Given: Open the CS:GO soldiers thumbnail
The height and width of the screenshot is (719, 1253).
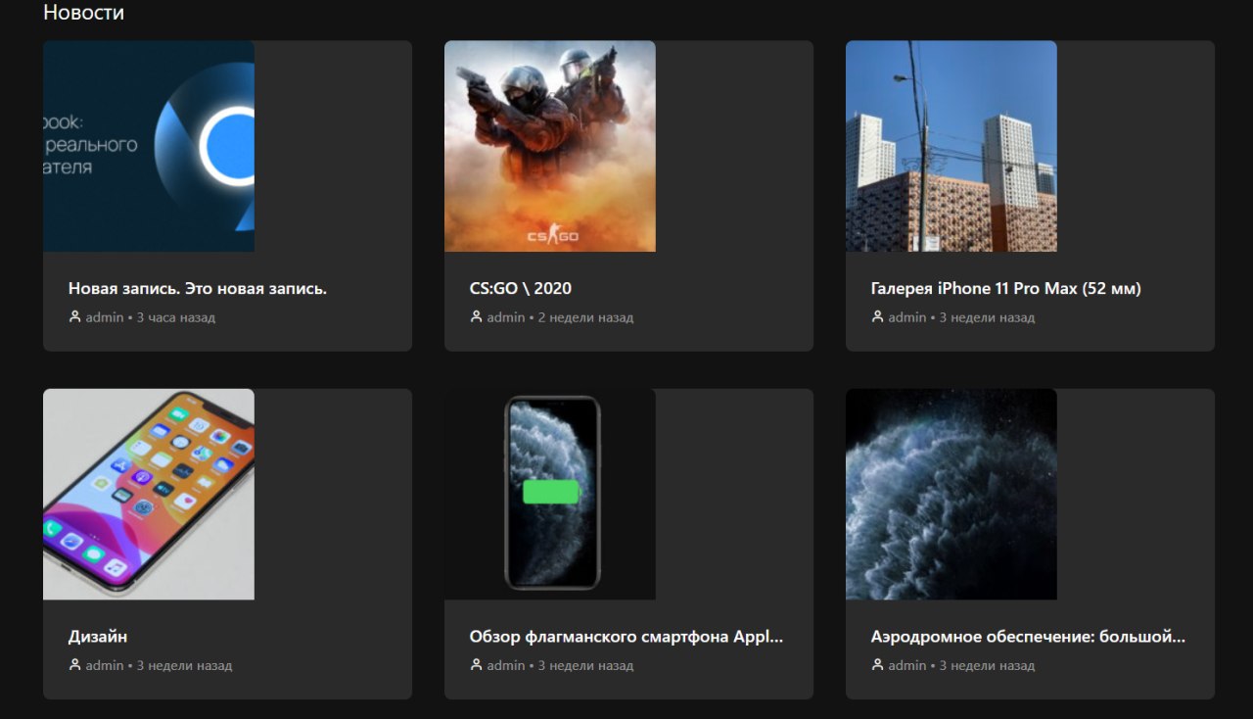Looking at the screenshot, I should 550,146.
